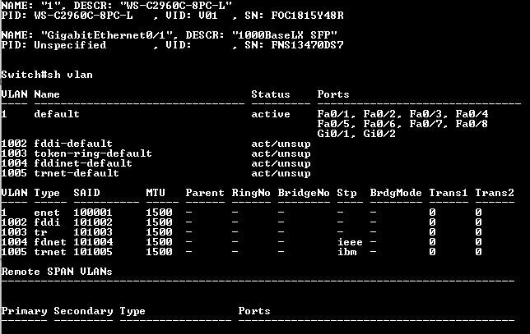Select the SAID value 100001
Screen dimensions: 530x334
tap(93, 213)
